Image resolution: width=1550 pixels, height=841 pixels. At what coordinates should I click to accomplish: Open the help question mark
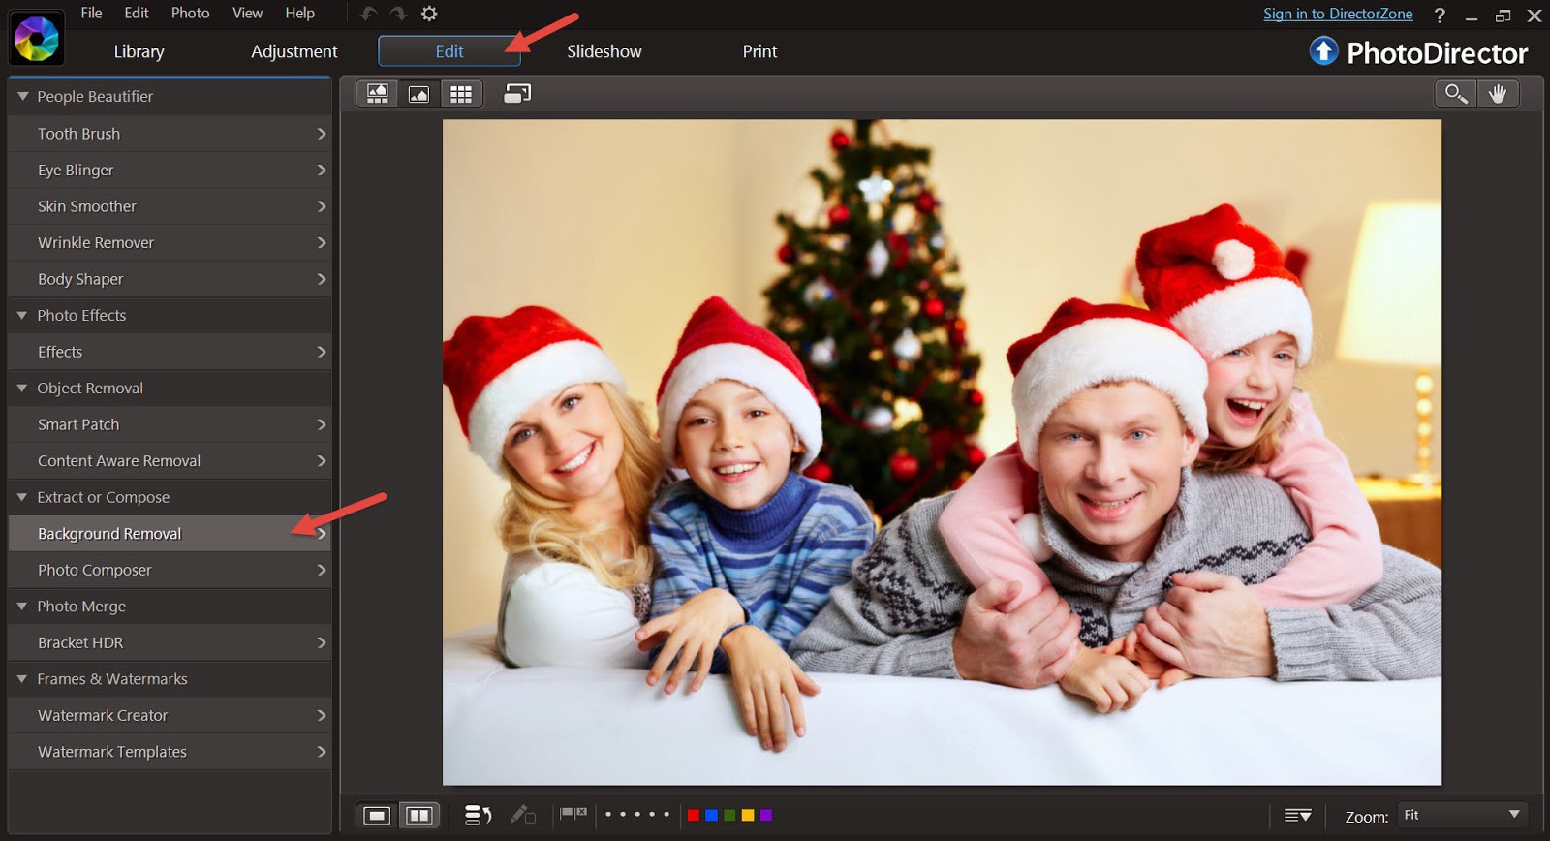pyautogui.click(x=1440, y=16)
